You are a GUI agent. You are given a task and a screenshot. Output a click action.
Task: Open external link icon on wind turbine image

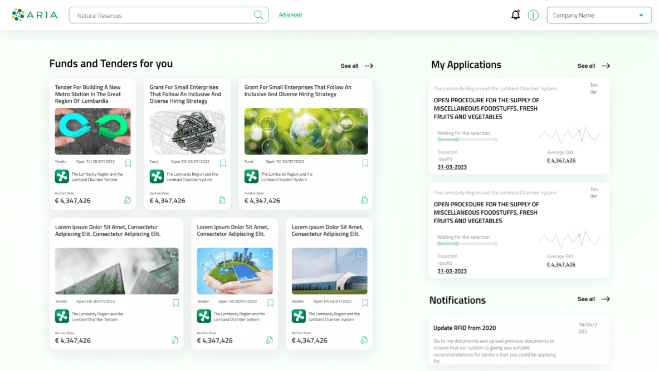[x=266, y=254]
